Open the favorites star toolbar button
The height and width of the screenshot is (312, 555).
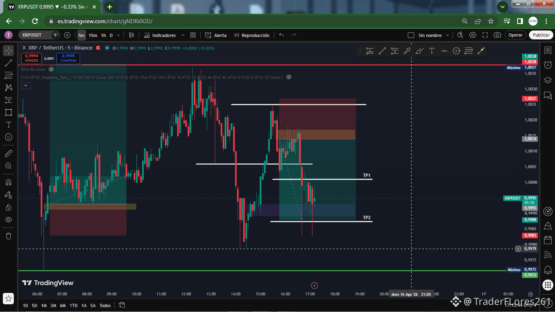9,298
